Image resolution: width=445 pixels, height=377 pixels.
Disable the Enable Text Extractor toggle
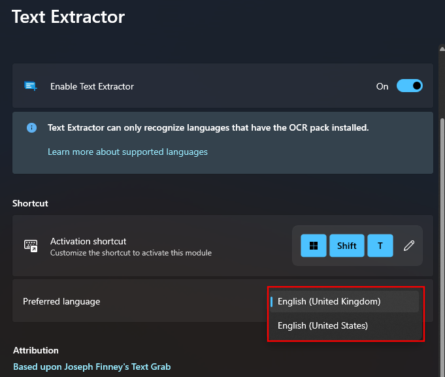[x=410, y=86]
